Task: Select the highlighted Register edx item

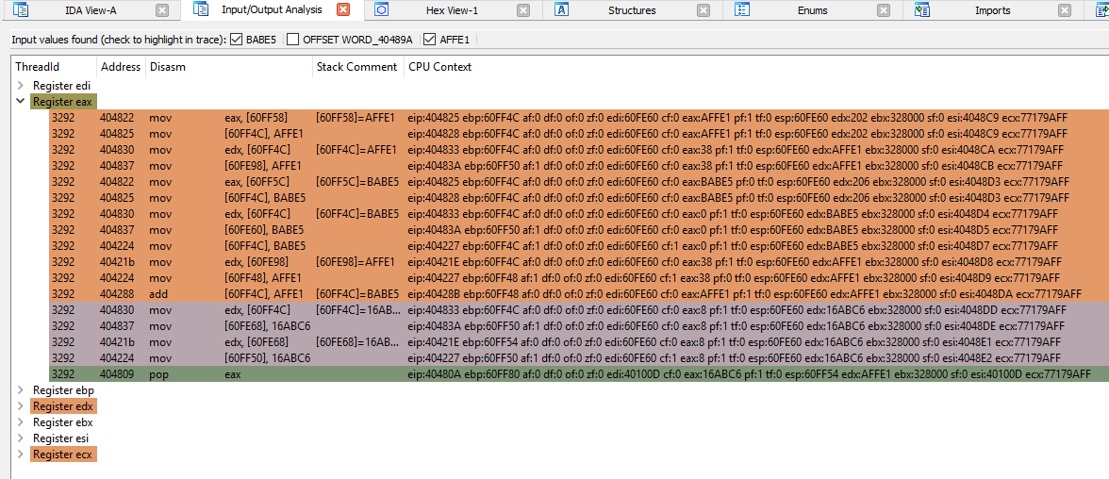Action: click(x=63, y=406)
